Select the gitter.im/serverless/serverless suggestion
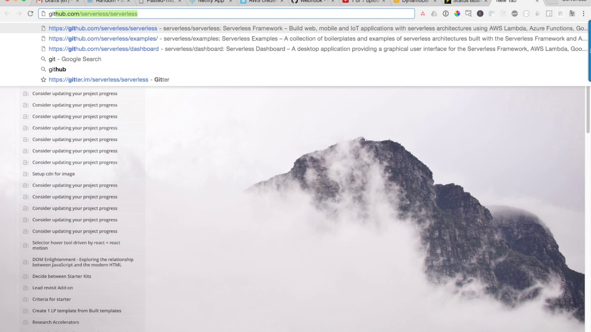The width and height of the screenshot is (591, 332). point(295,79)
